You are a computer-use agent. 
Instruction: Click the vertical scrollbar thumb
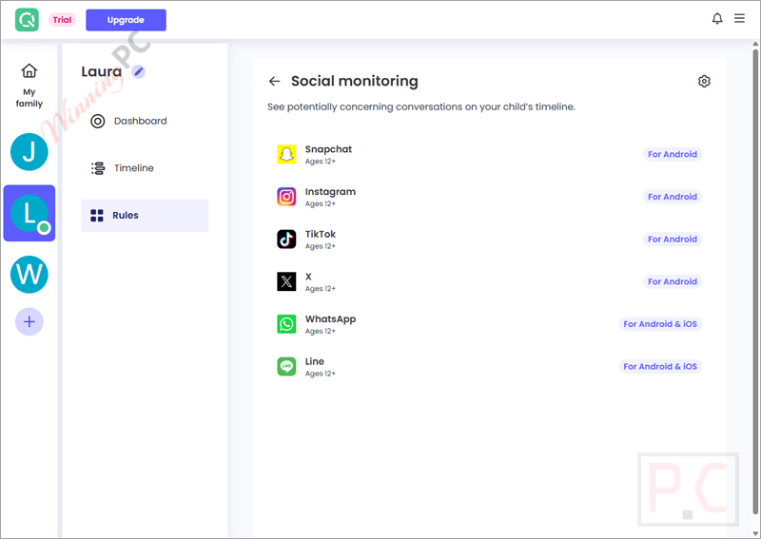(755, 281)
